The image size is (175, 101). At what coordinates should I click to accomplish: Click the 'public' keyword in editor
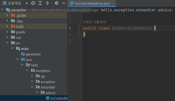tap(90, 28)
